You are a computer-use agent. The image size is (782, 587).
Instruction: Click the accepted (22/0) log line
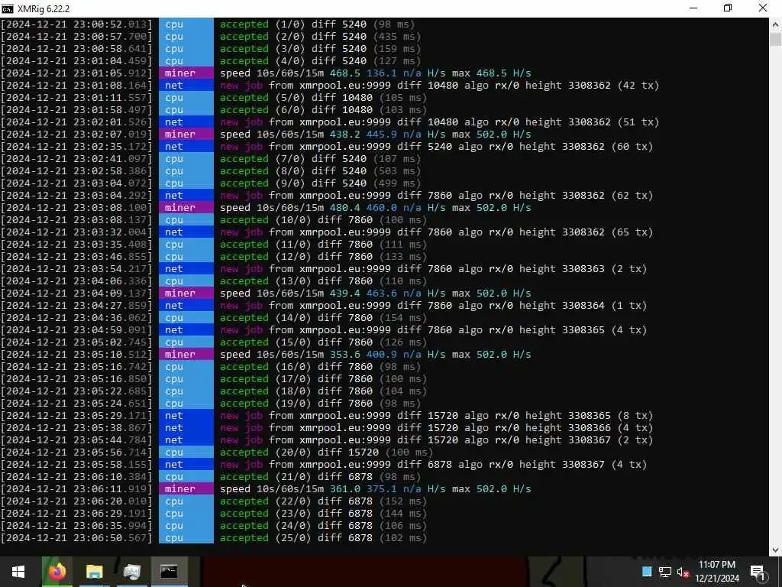[214, 501]
